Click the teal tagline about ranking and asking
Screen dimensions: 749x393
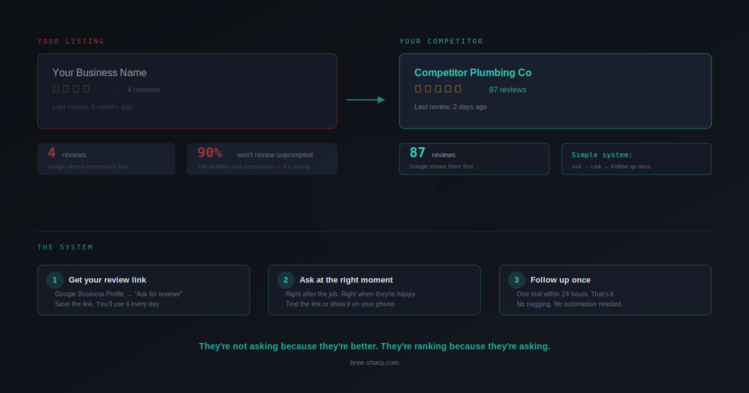tap(374, 346)
